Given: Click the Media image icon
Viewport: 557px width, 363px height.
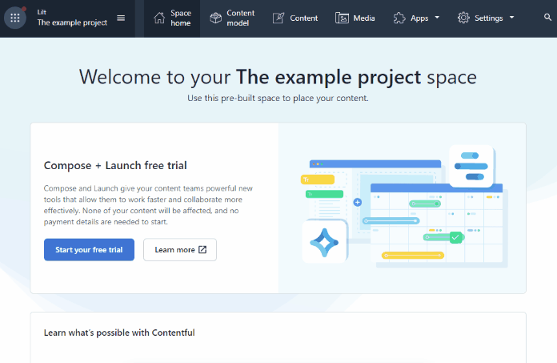Looking at the screenshot, I should pos(342,18).
